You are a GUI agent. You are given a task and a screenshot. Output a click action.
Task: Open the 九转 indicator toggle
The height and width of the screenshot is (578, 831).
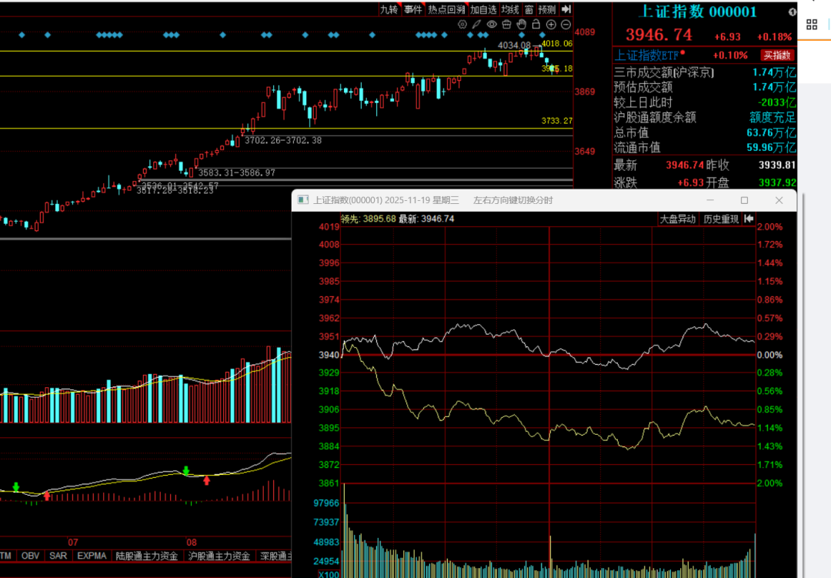389,9
